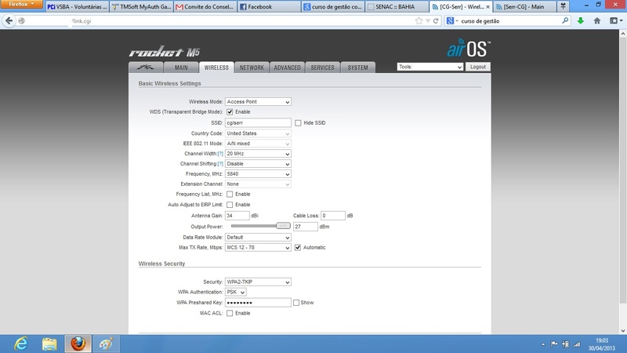
Task: Open the Channel Shifting dropdown
Action: tap(258, 164)
